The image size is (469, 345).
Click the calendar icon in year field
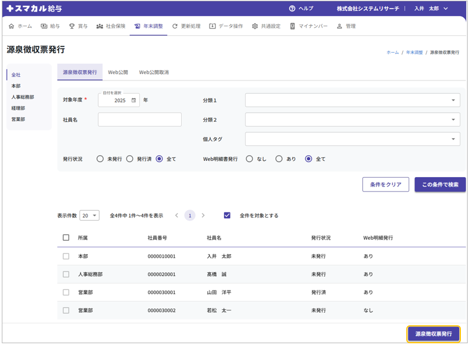click(134, 100)
